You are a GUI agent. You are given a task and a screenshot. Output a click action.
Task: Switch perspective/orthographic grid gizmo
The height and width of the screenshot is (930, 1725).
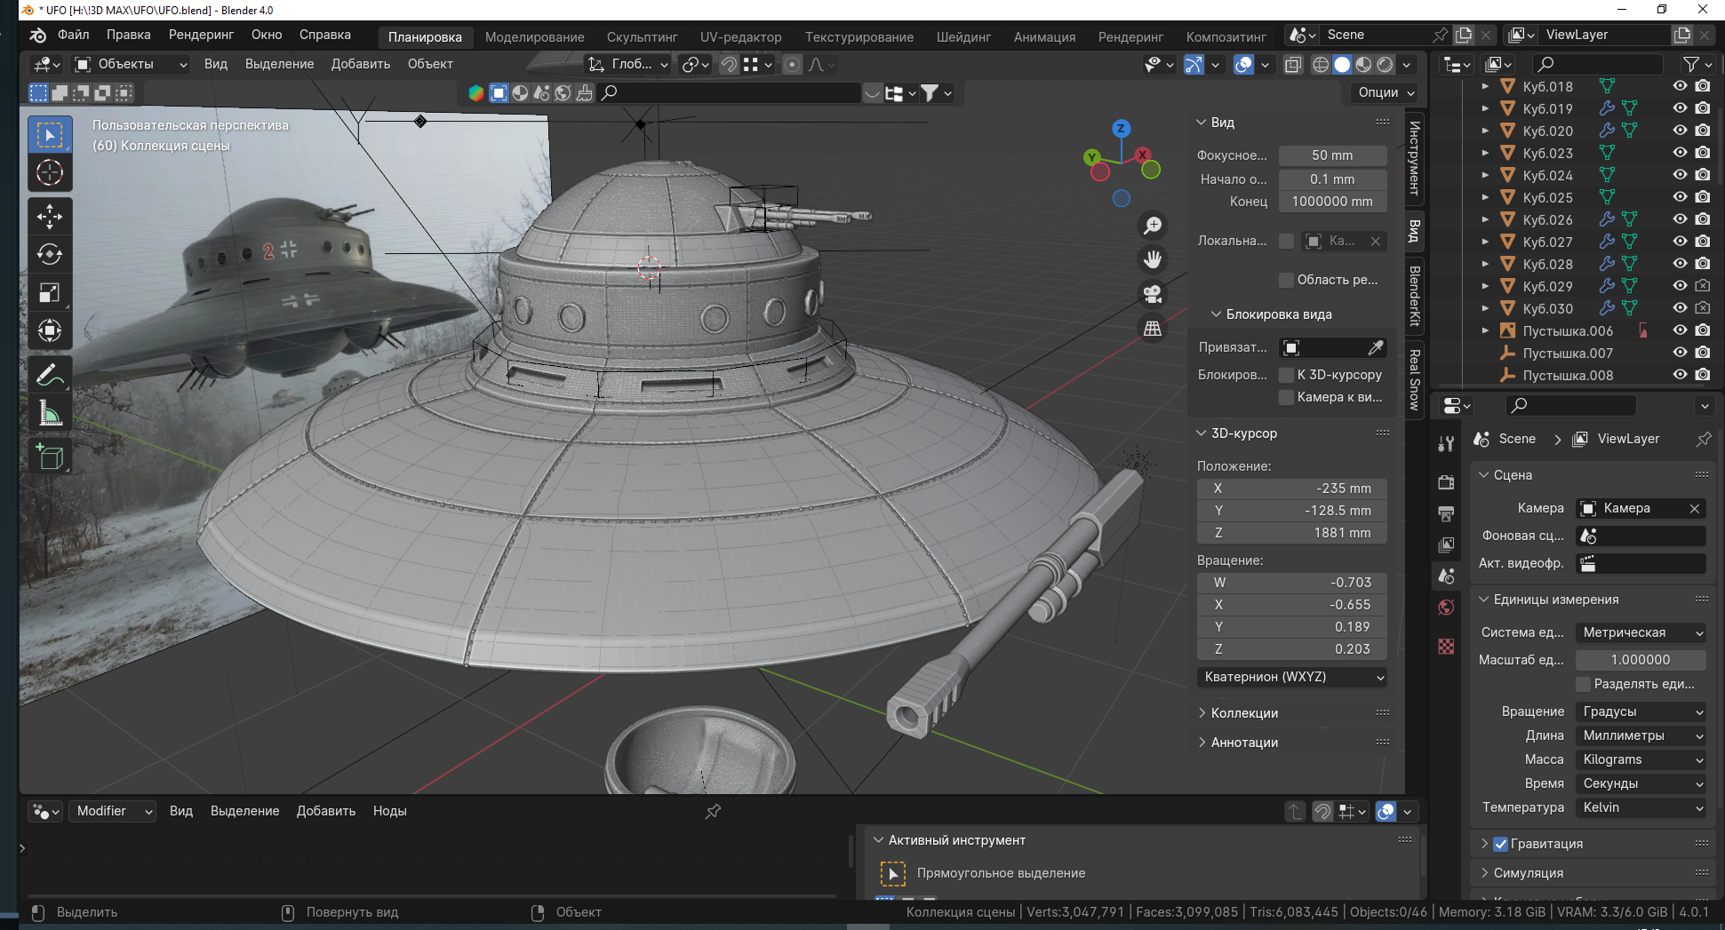pos(1153,329)
